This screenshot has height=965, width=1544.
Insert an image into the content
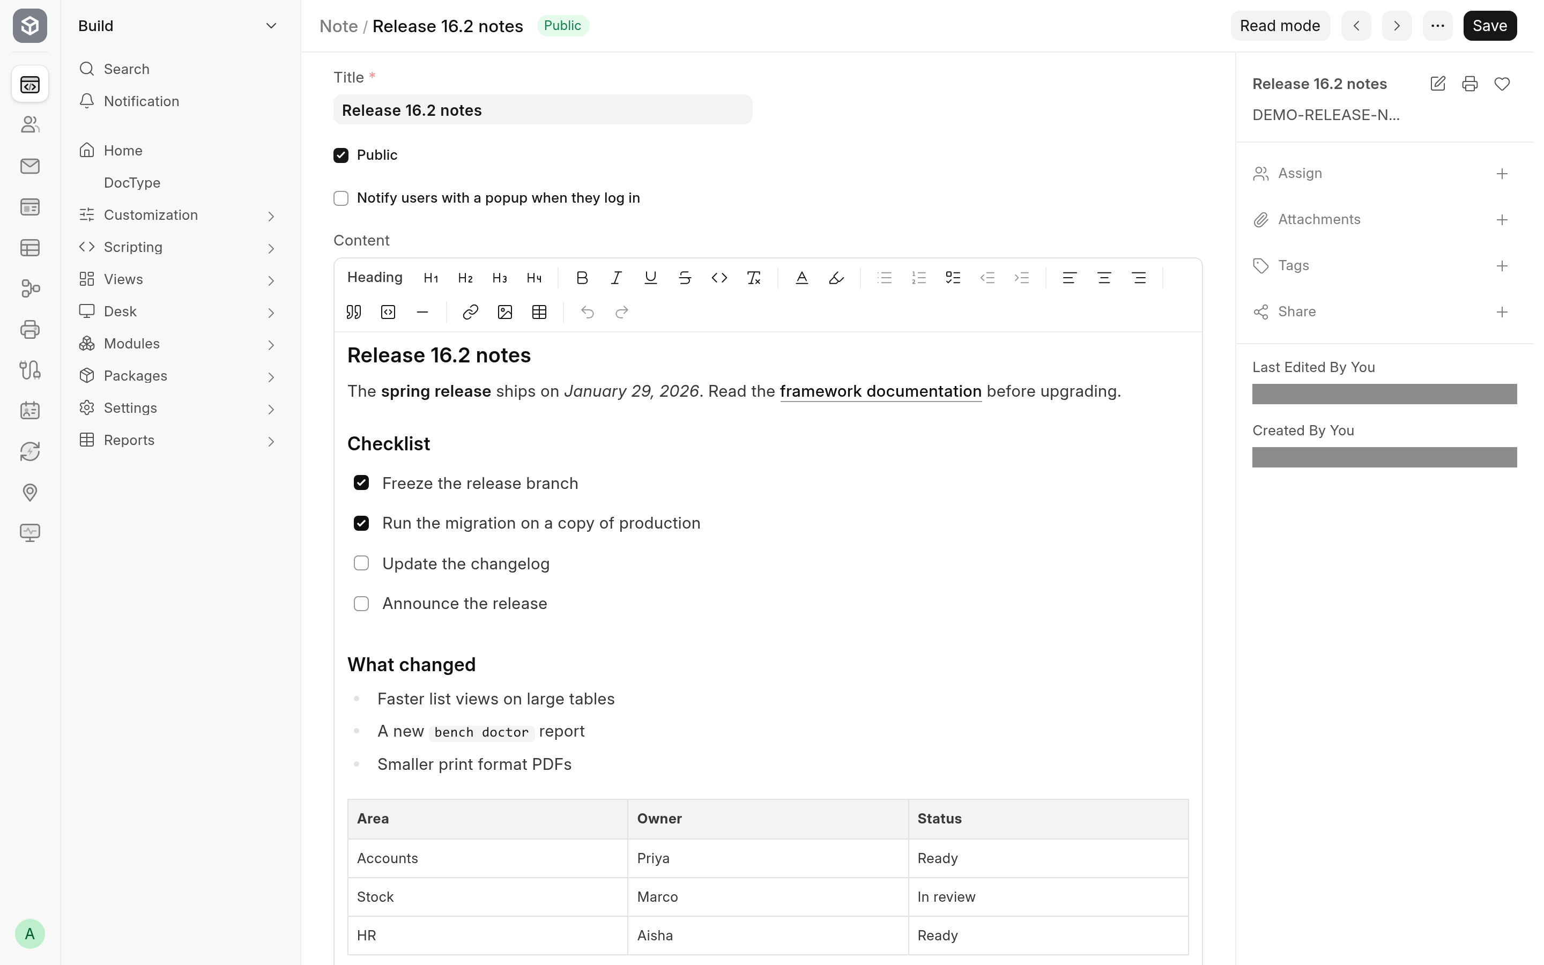(506, 312)
